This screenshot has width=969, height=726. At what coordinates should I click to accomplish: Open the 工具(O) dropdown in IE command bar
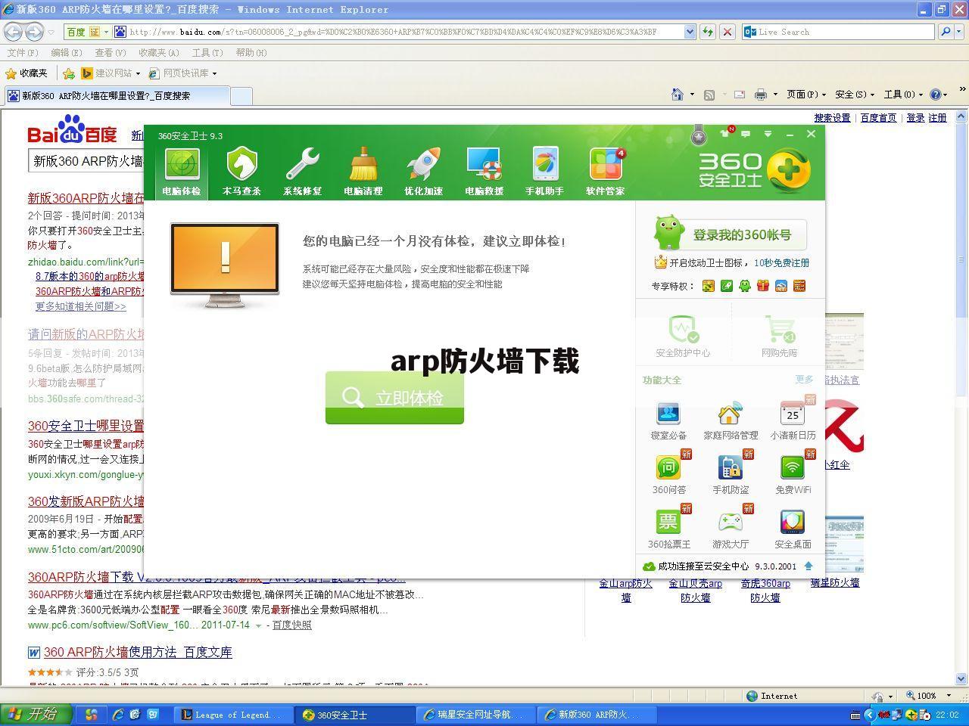tap(903, 95)
